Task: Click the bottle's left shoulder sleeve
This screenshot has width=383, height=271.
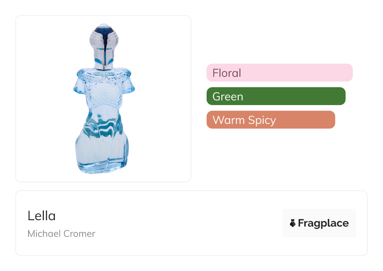Action: tap(79, 85)
